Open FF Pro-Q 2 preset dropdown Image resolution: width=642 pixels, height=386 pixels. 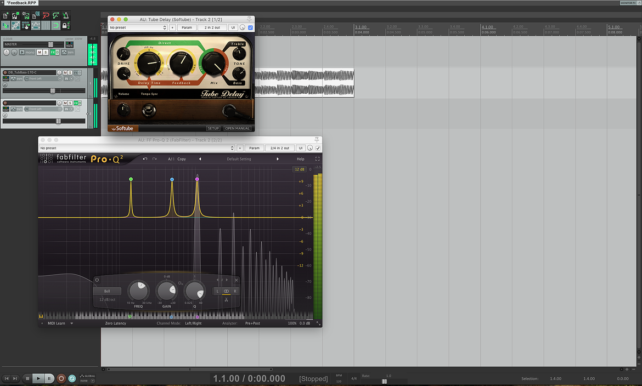tap(137, 148)
